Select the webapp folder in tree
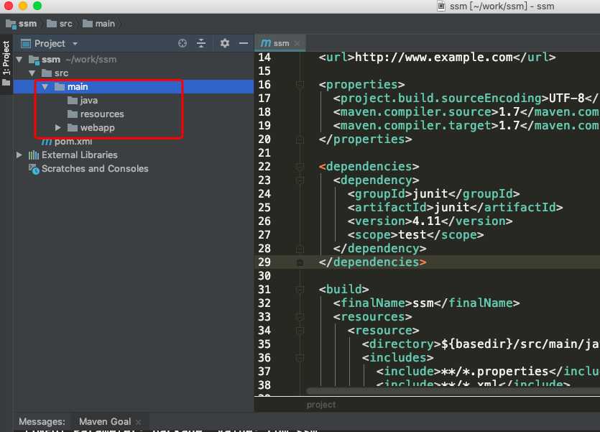 tap(97, 128)
